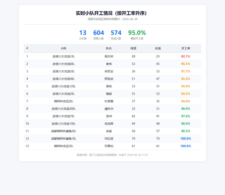Click online count 45 for 武侯川大优选8队
Image resolution: width=225 pixels, height=195 pixels.
[x=158, y=64]
